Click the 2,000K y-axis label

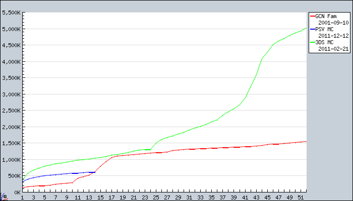click(x=11, y=127)
